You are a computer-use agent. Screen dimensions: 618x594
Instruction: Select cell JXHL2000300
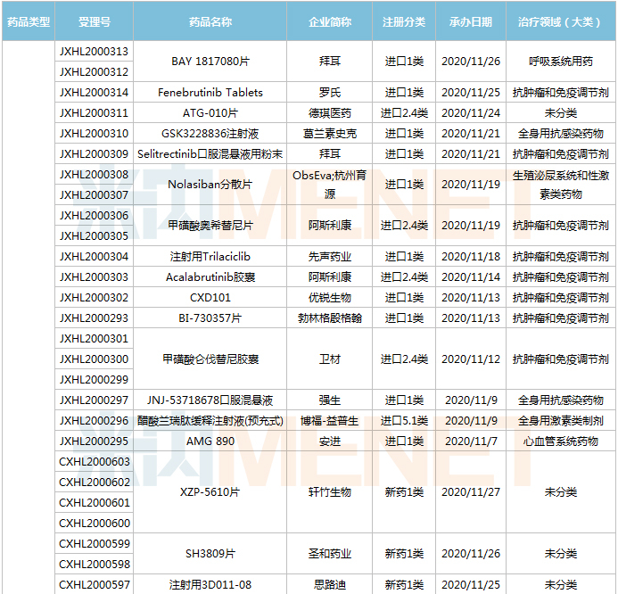point(94,359)
